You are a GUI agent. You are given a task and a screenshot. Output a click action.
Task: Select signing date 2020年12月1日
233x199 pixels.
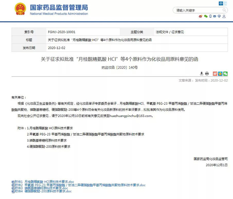tap(216, 165)
